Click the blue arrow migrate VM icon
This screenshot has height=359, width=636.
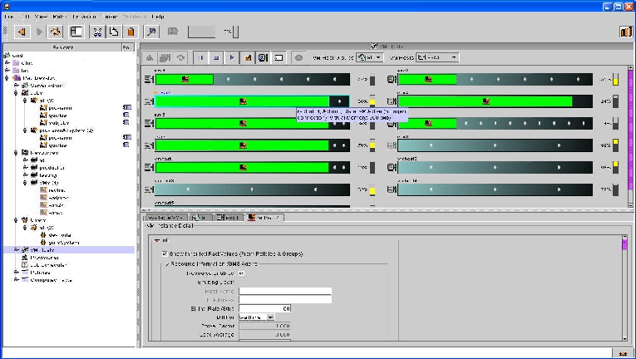click(x=263, y=57)
